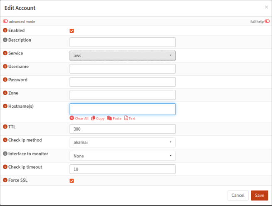The width and height of the screenshot is (272, 206).
Task: Click the Cancel button
Action: tap(238, 195)
